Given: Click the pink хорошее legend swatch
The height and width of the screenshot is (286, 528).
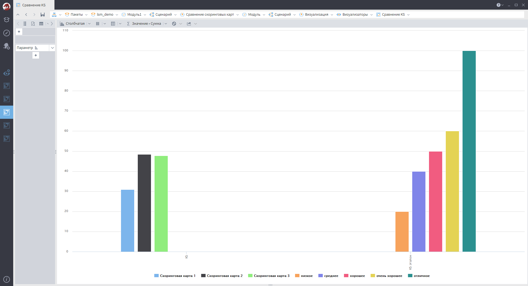Looking at the screenshot, I should point(346,276).
